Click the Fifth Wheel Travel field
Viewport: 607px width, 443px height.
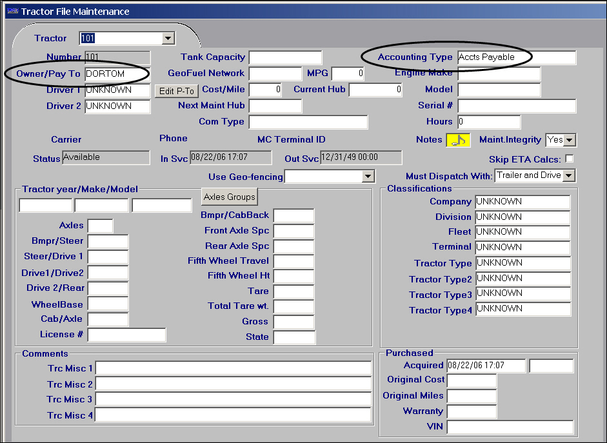294,262
